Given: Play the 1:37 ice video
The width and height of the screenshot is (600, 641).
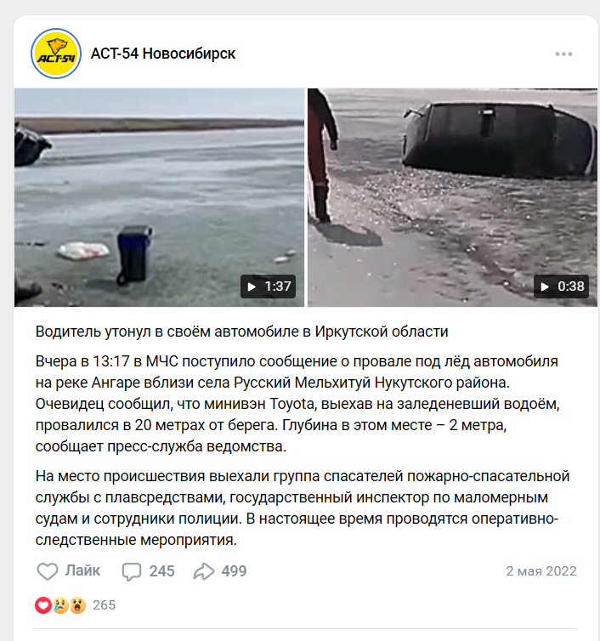Looking at the screenshot, I should coord(160,197).
